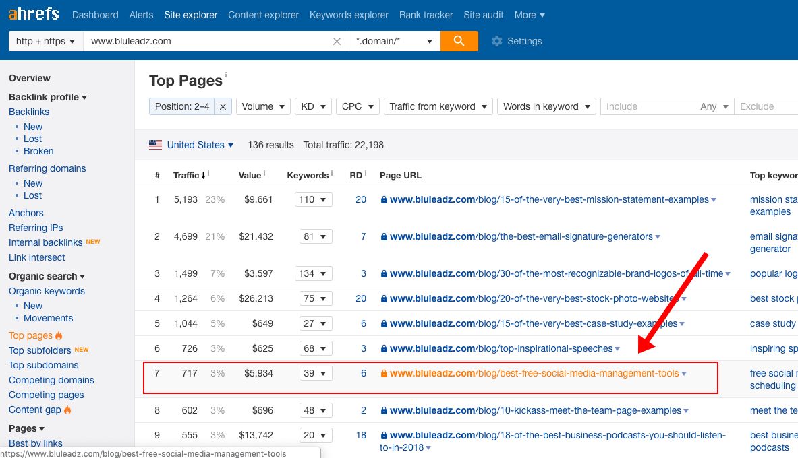Switch to Site explorer
Image resolution: width=798 pixels, height=458 pixels.
190,15
